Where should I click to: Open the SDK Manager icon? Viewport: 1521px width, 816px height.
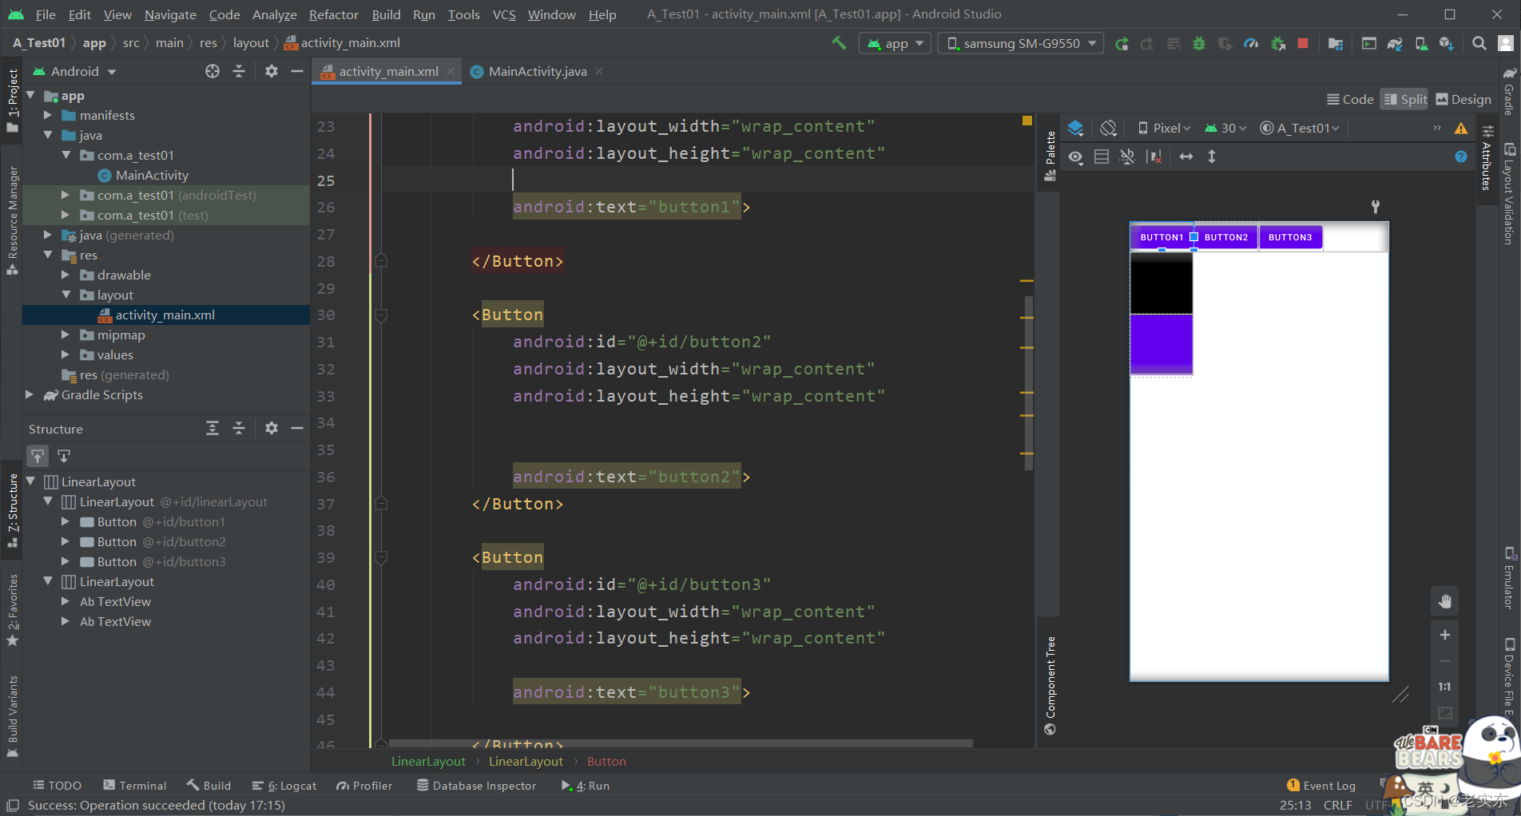1447,43
